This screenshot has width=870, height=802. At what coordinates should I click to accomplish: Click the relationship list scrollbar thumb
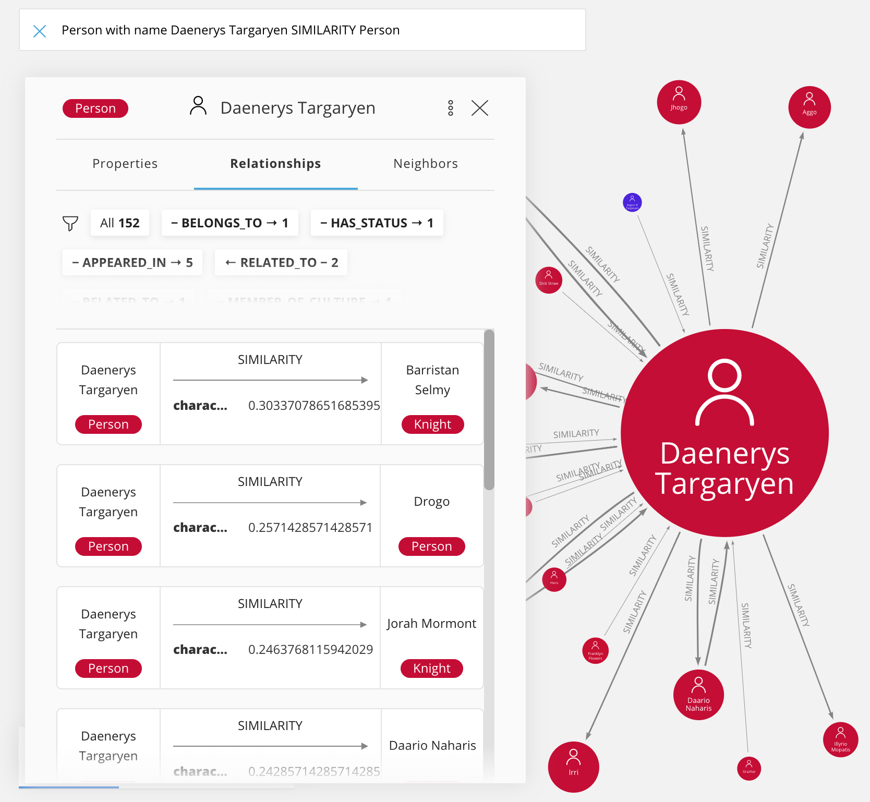[x=489, y=410]
